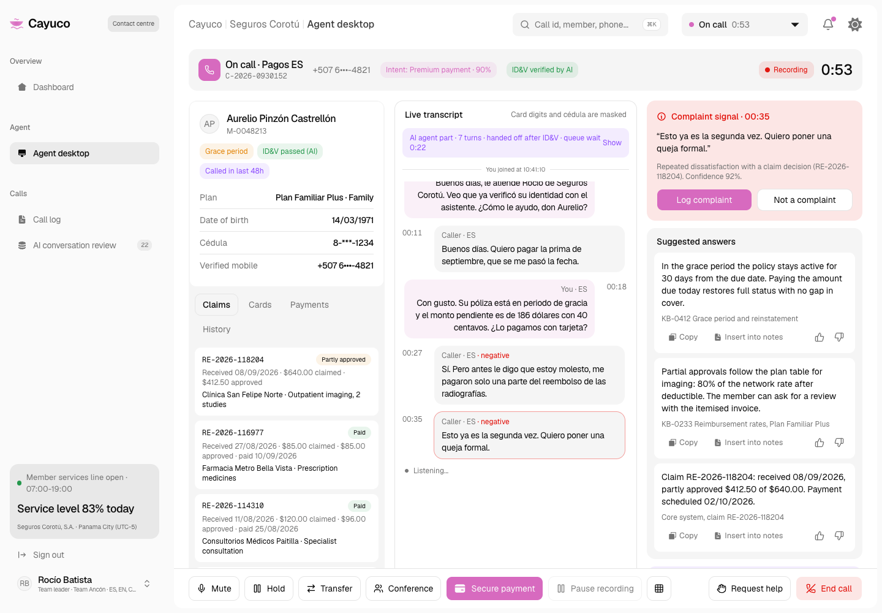Open the On call status dropdown
Screen dimensions: 882x613
[x=745, y=25]
